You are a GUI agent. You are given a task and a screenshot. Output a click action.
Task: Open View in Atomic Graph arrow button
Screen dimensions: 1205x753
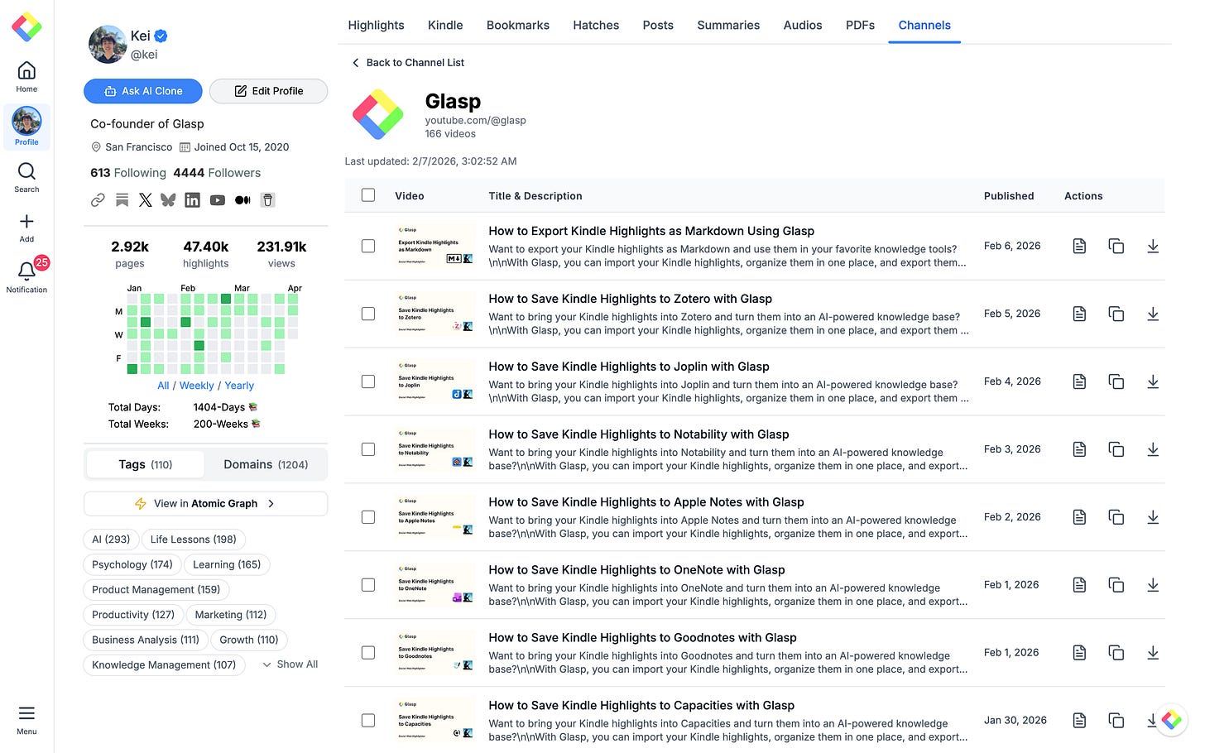(205, 503)
